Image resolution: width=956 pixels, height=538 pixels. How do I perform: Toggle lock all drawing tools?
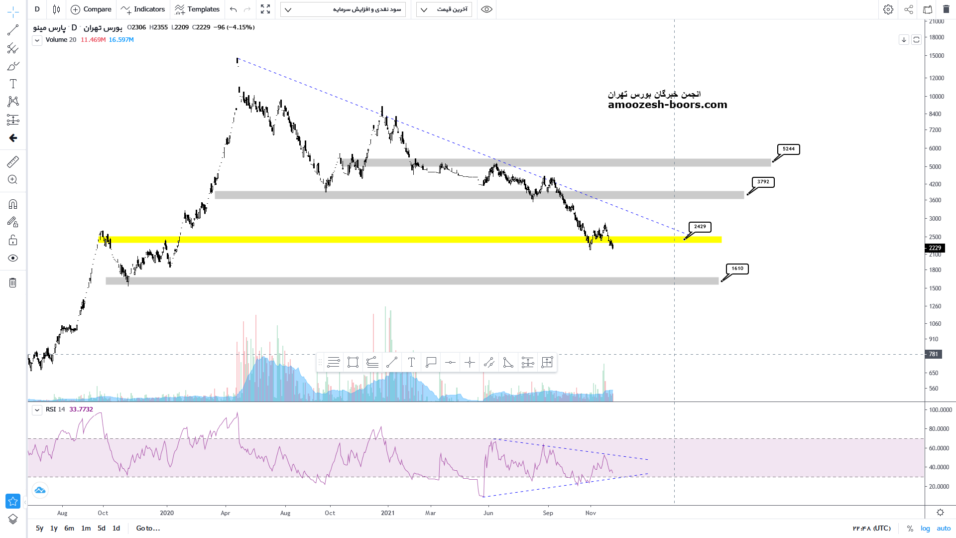pos(13,240)
